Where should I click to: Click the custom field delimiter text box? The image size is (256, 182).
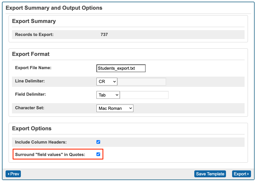pyautogui.click(x=144, y=95)
